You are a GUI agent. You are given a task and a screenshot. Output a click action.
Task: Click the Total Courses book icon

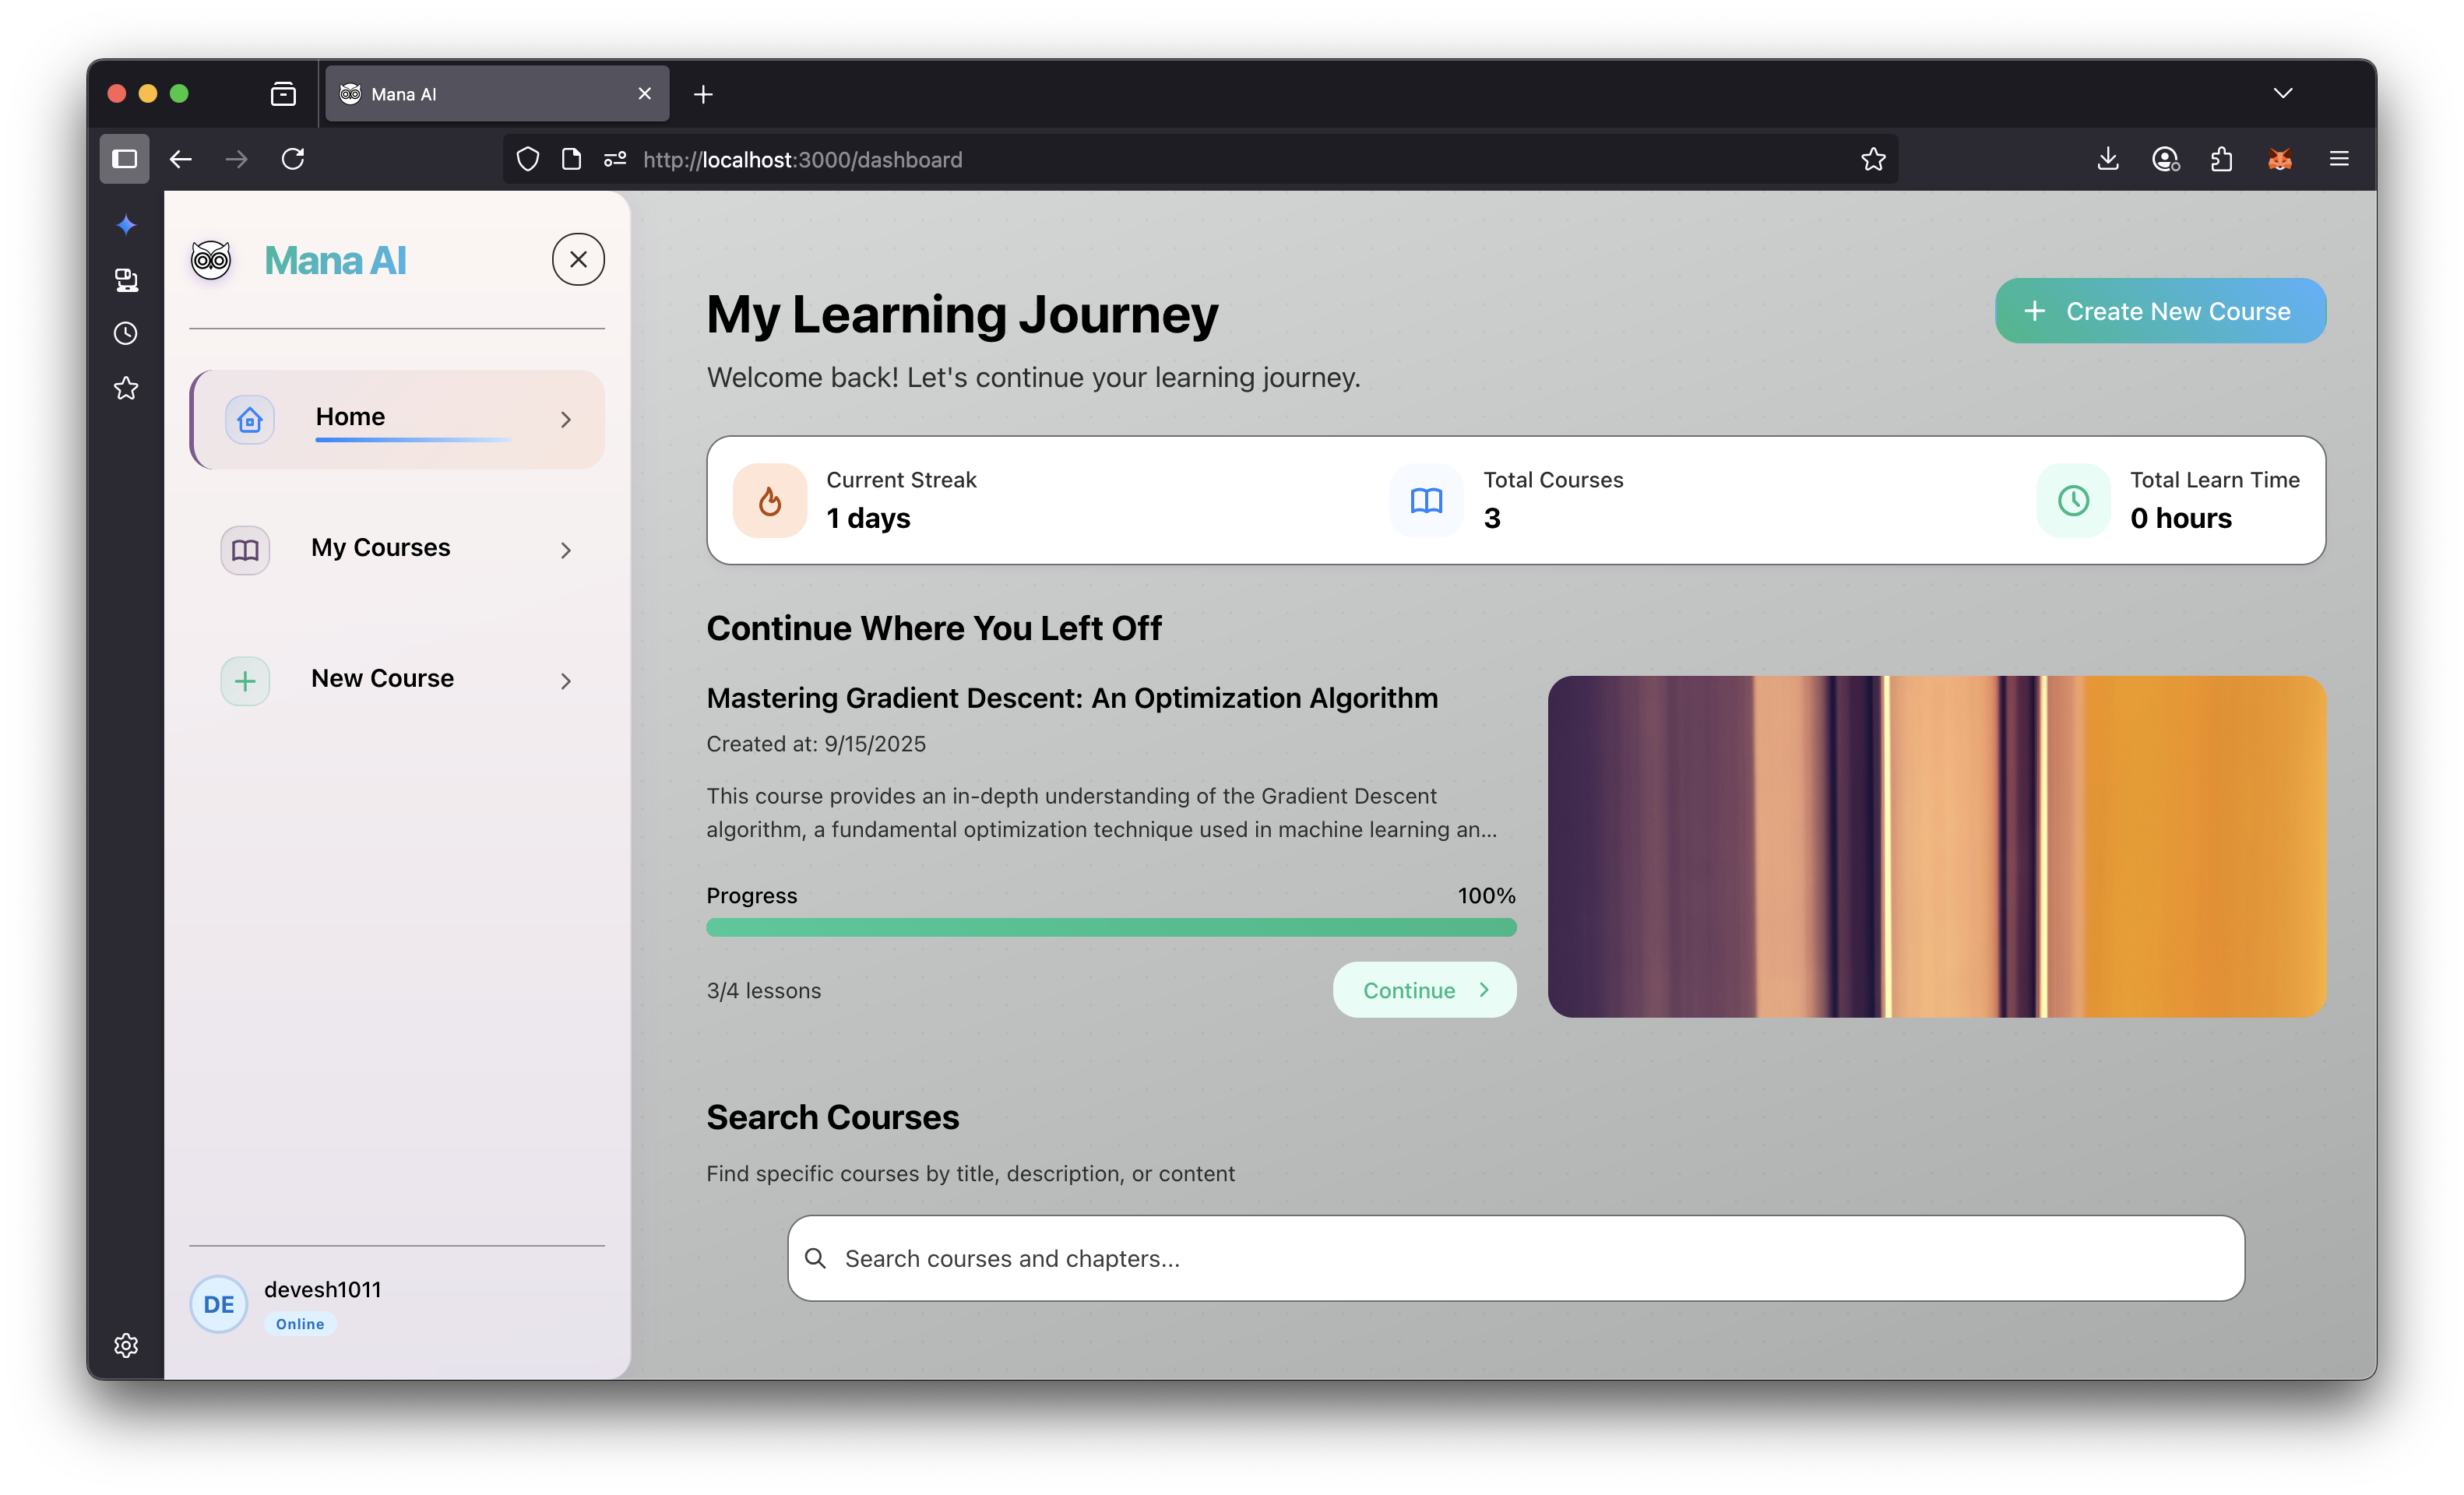[x=1426, y=500]
